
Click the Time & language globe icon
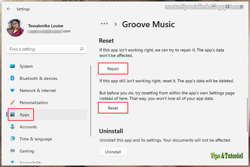pos(12,139)
